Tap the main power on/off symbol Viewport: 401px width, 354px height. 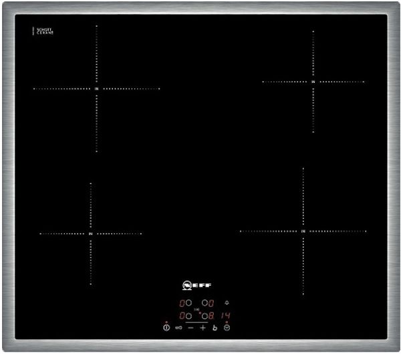tap(166, 328)
